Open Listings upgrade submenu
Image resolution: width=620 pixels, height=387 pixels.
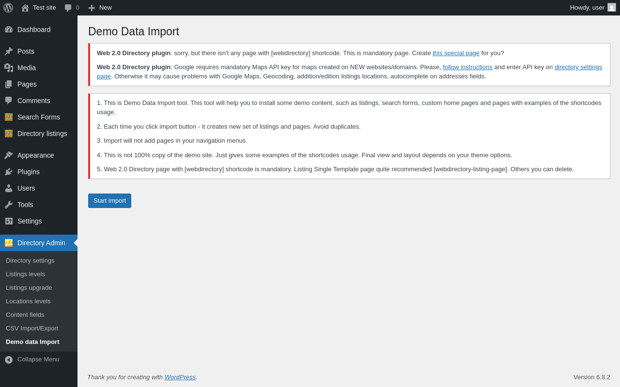(x=29, y=287)
